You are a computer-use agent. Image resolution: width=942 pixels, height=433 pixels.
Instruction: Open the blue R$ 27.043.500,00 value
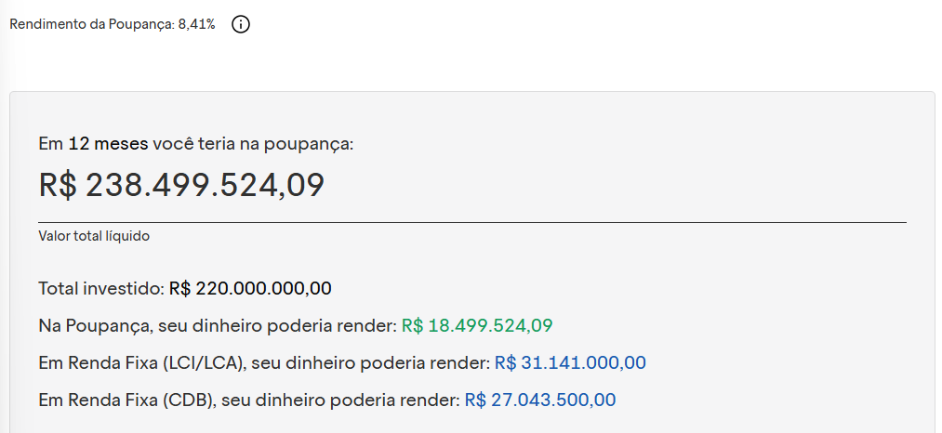pos(539,400)
